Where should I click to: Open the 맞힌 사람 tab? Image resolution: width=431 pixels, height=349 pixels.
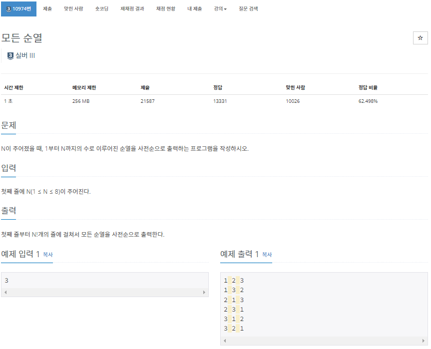pyautogui.click(x=73, y=9)
